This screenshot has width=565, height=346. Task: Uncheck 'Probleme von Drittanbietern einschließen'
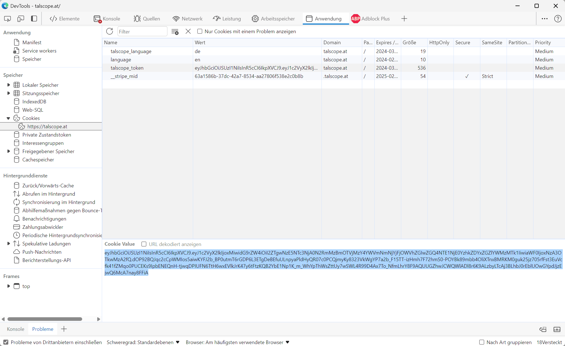coord(6,342)
